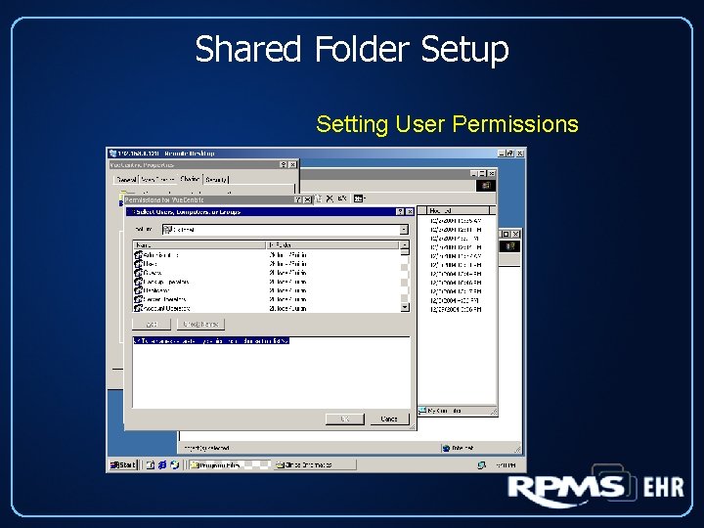Click the objects selected status bar text
The height and width of the screenshot is (528, 704).
pyautogui.click(x=207, y=448)
